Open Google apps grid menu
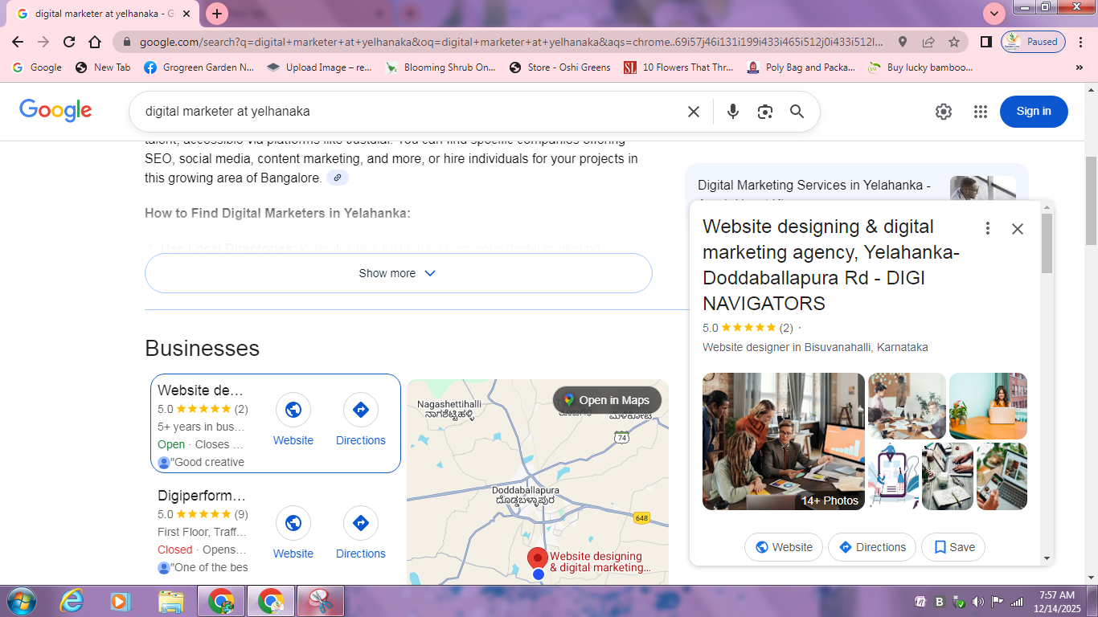This screenshot has height=617, width=1098. pyautogui.click(x=980, y=112)
